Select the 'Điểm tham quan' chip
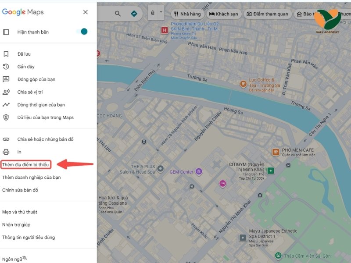The image size is (351, 263). click(267, 14)
